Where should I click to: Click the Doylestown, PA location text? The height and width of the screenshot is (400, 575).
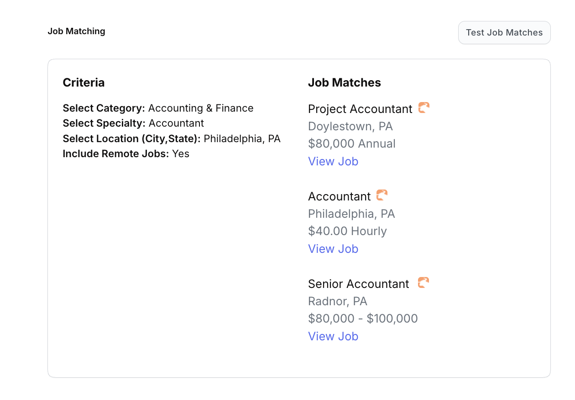click(x=350, y=126)
